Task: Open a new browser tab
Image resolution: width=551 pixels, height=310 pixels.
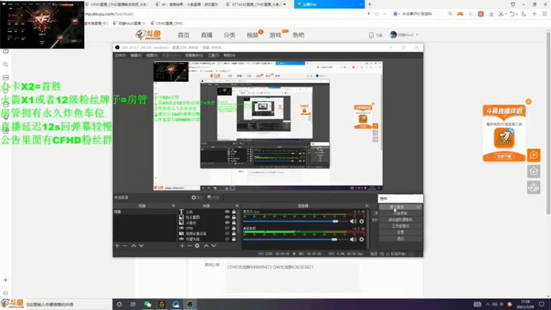Action: coord(369,4)
